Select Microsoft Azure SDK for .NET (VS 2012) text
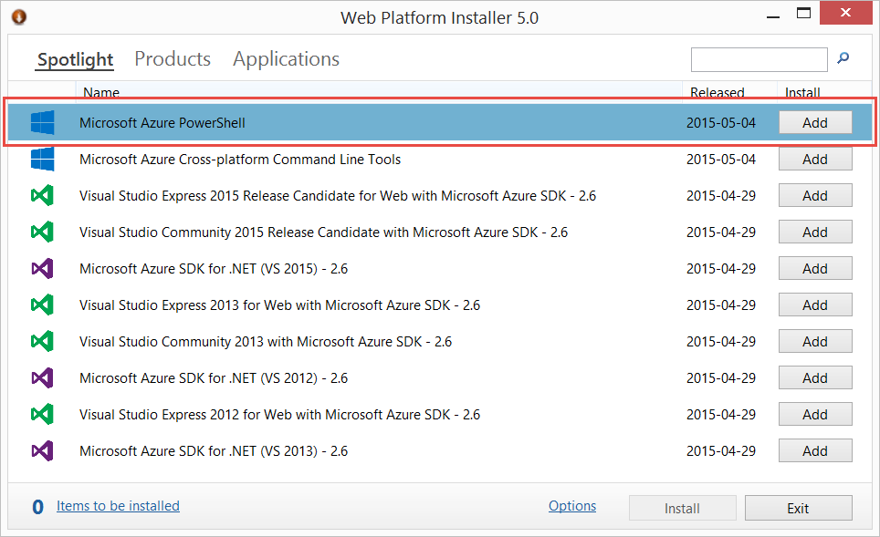The image size is (880, 537). [x=214, y=377]
